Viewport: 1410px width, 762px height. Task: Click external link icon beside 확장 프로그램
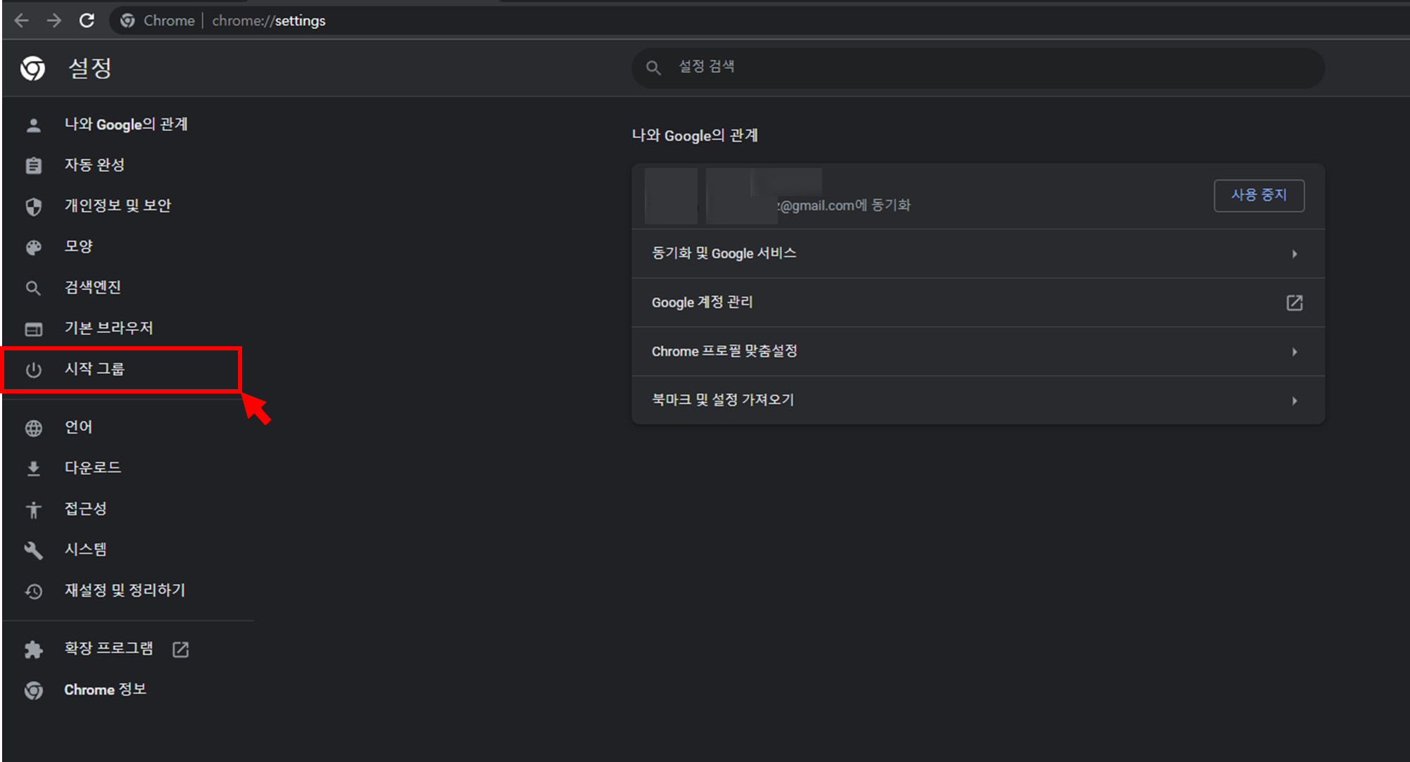tap(181, 649)
